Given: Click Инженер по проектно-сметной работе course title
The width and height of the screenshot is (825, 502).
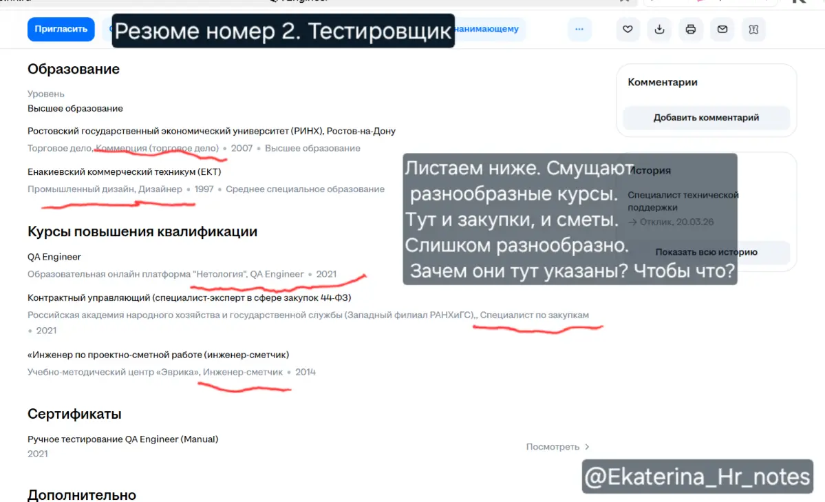Looking at the screenshot, I should pos(158,355).
